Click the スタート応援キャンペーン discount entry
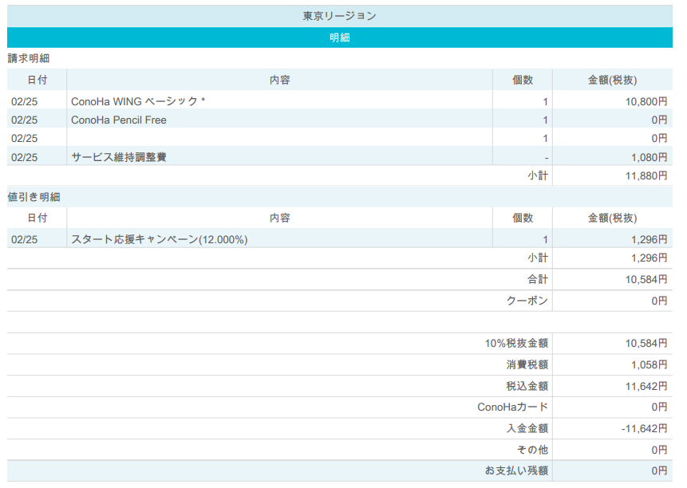Screen dimensions: 687x488 (160, 239)
